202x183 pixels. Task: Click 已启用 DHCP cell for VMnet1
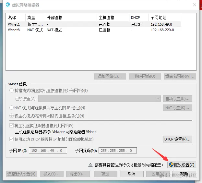tap(137, 24)
